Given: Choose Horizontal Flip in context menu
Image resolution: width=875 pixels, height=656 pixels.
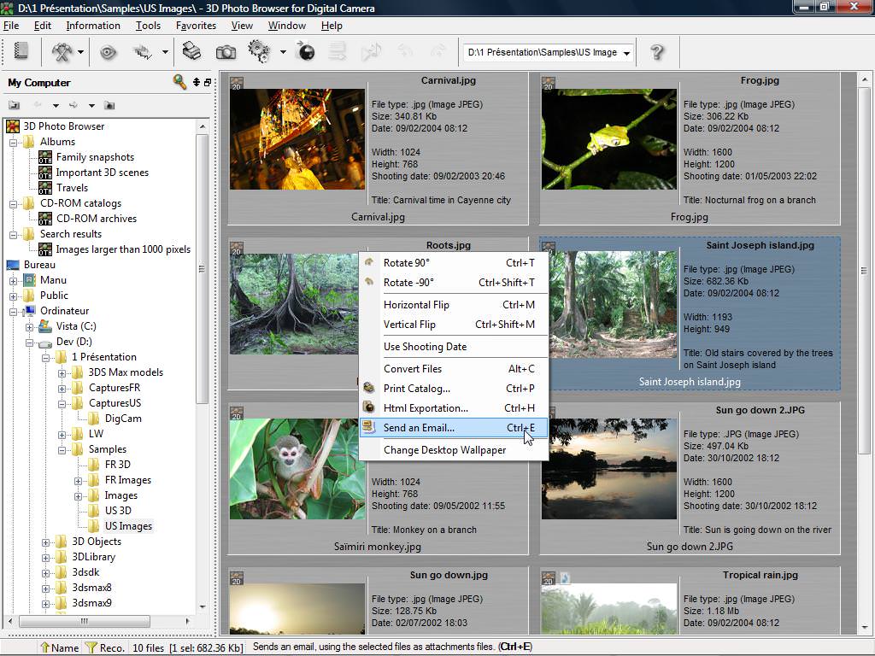Looking at the screenshot, I should (x=453, y=305).
